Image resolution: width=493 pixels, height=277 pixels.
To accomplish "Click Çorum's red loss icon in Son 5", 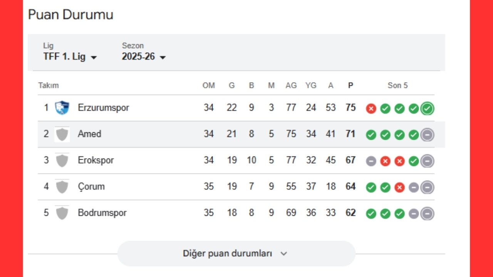I will 399,187.
